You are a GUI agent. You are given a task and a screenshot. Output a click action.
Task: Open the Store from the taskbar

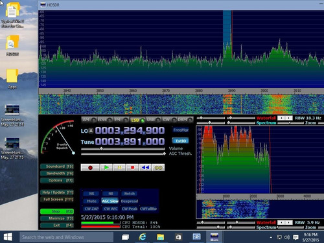(178, 237)
